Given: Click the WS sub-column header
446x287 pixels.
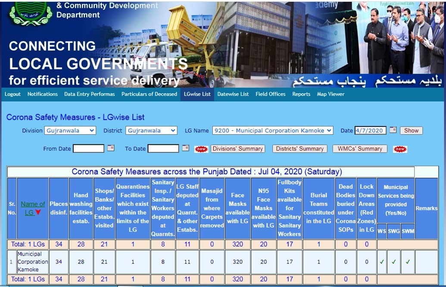Looking at the screenshot, I should pyautogui.click(x=382, y=231).
